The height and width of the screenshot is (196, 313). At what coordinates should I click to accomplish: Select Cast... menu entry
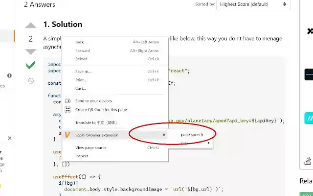click(115, 88)
